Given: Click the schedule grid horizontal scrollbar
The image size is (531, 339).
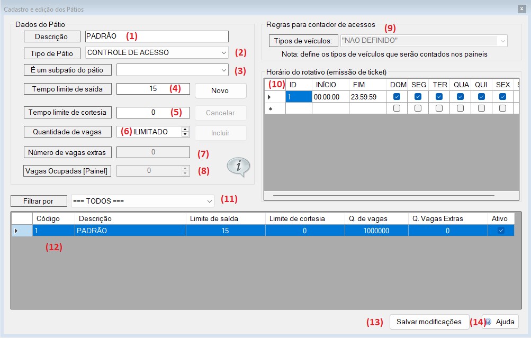Looking at the screenshot, I should pyautogui.click(x=383, y=195).
